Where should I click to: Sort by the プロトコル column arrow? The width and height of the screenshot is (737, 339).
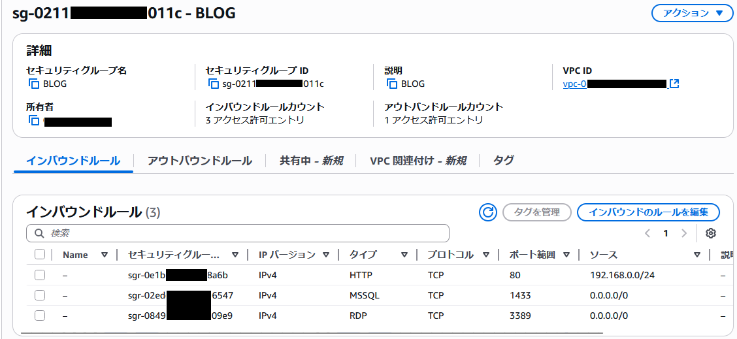(x=486, y=255)
